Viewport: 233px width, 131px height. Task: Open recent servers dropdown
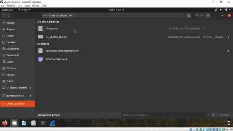213,115
